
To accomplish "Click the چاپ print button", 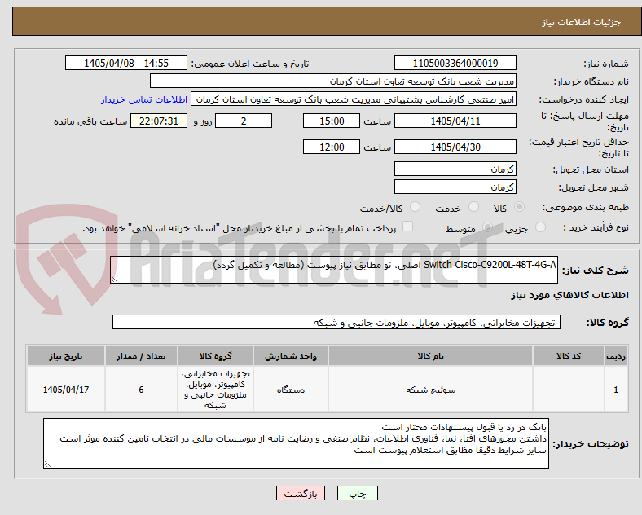I will [x=358, y=493].
